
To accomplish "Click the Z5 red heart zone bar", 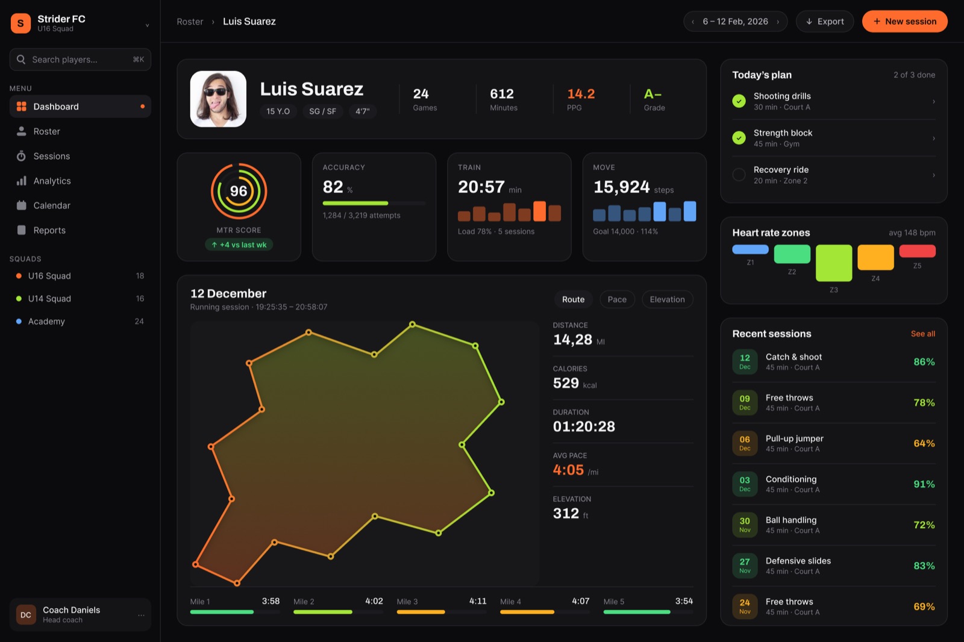I will coord(917,251).
